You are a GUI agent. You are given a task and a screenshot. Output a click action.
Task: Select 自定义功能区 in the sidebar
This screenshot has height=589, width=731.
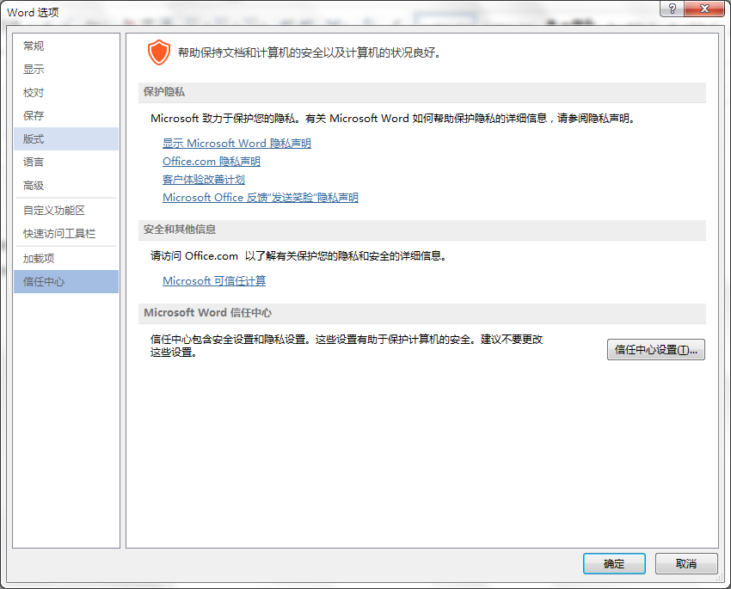click(x=65, y=211)
